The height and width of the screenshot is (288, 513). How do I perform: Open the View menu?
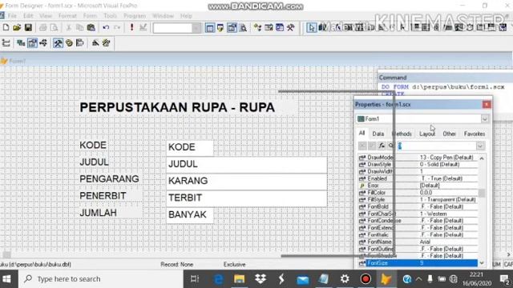click(x=46, y=16)
